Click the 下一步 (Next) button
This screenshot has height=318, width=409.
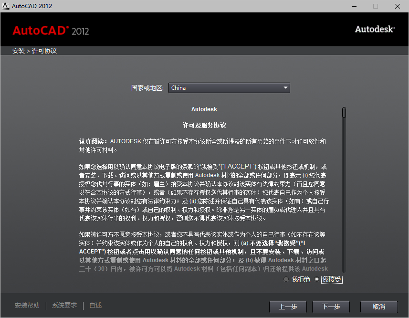[331, 307]
